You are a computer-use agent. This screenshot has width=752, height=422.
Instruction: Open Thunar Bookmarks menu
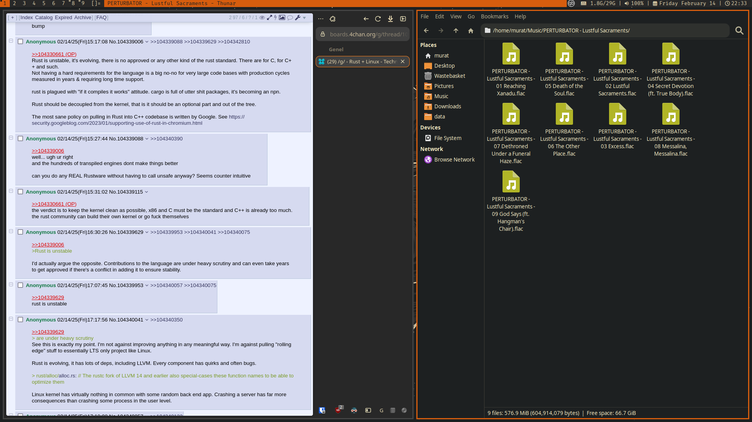pos(495,16)
